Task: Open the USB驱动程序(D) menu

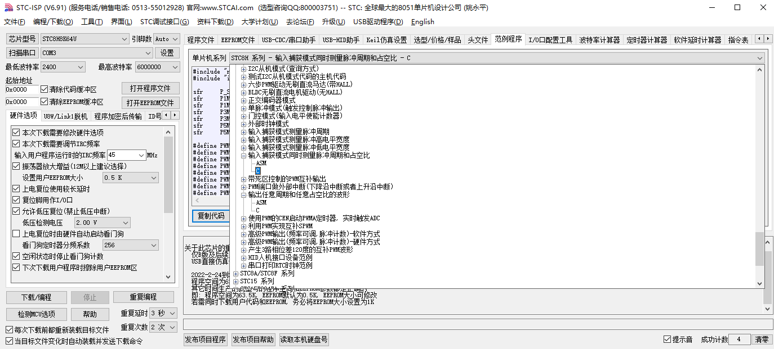Action: (x=378, y=21)
